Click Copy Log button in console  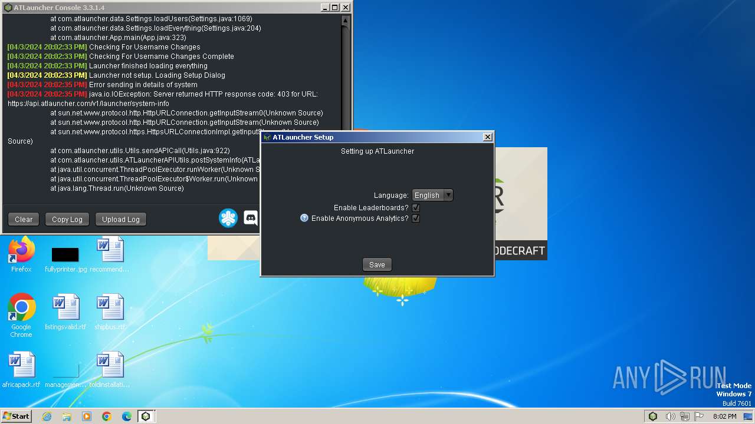pos(67,219)
